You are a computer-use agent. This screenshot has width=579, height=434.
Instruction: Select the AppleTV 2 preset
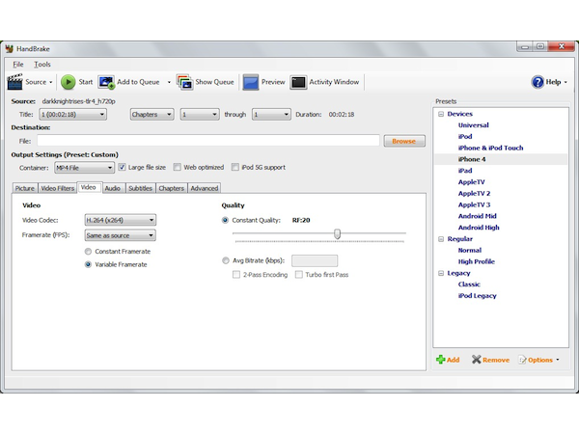(x=474, y=194)
